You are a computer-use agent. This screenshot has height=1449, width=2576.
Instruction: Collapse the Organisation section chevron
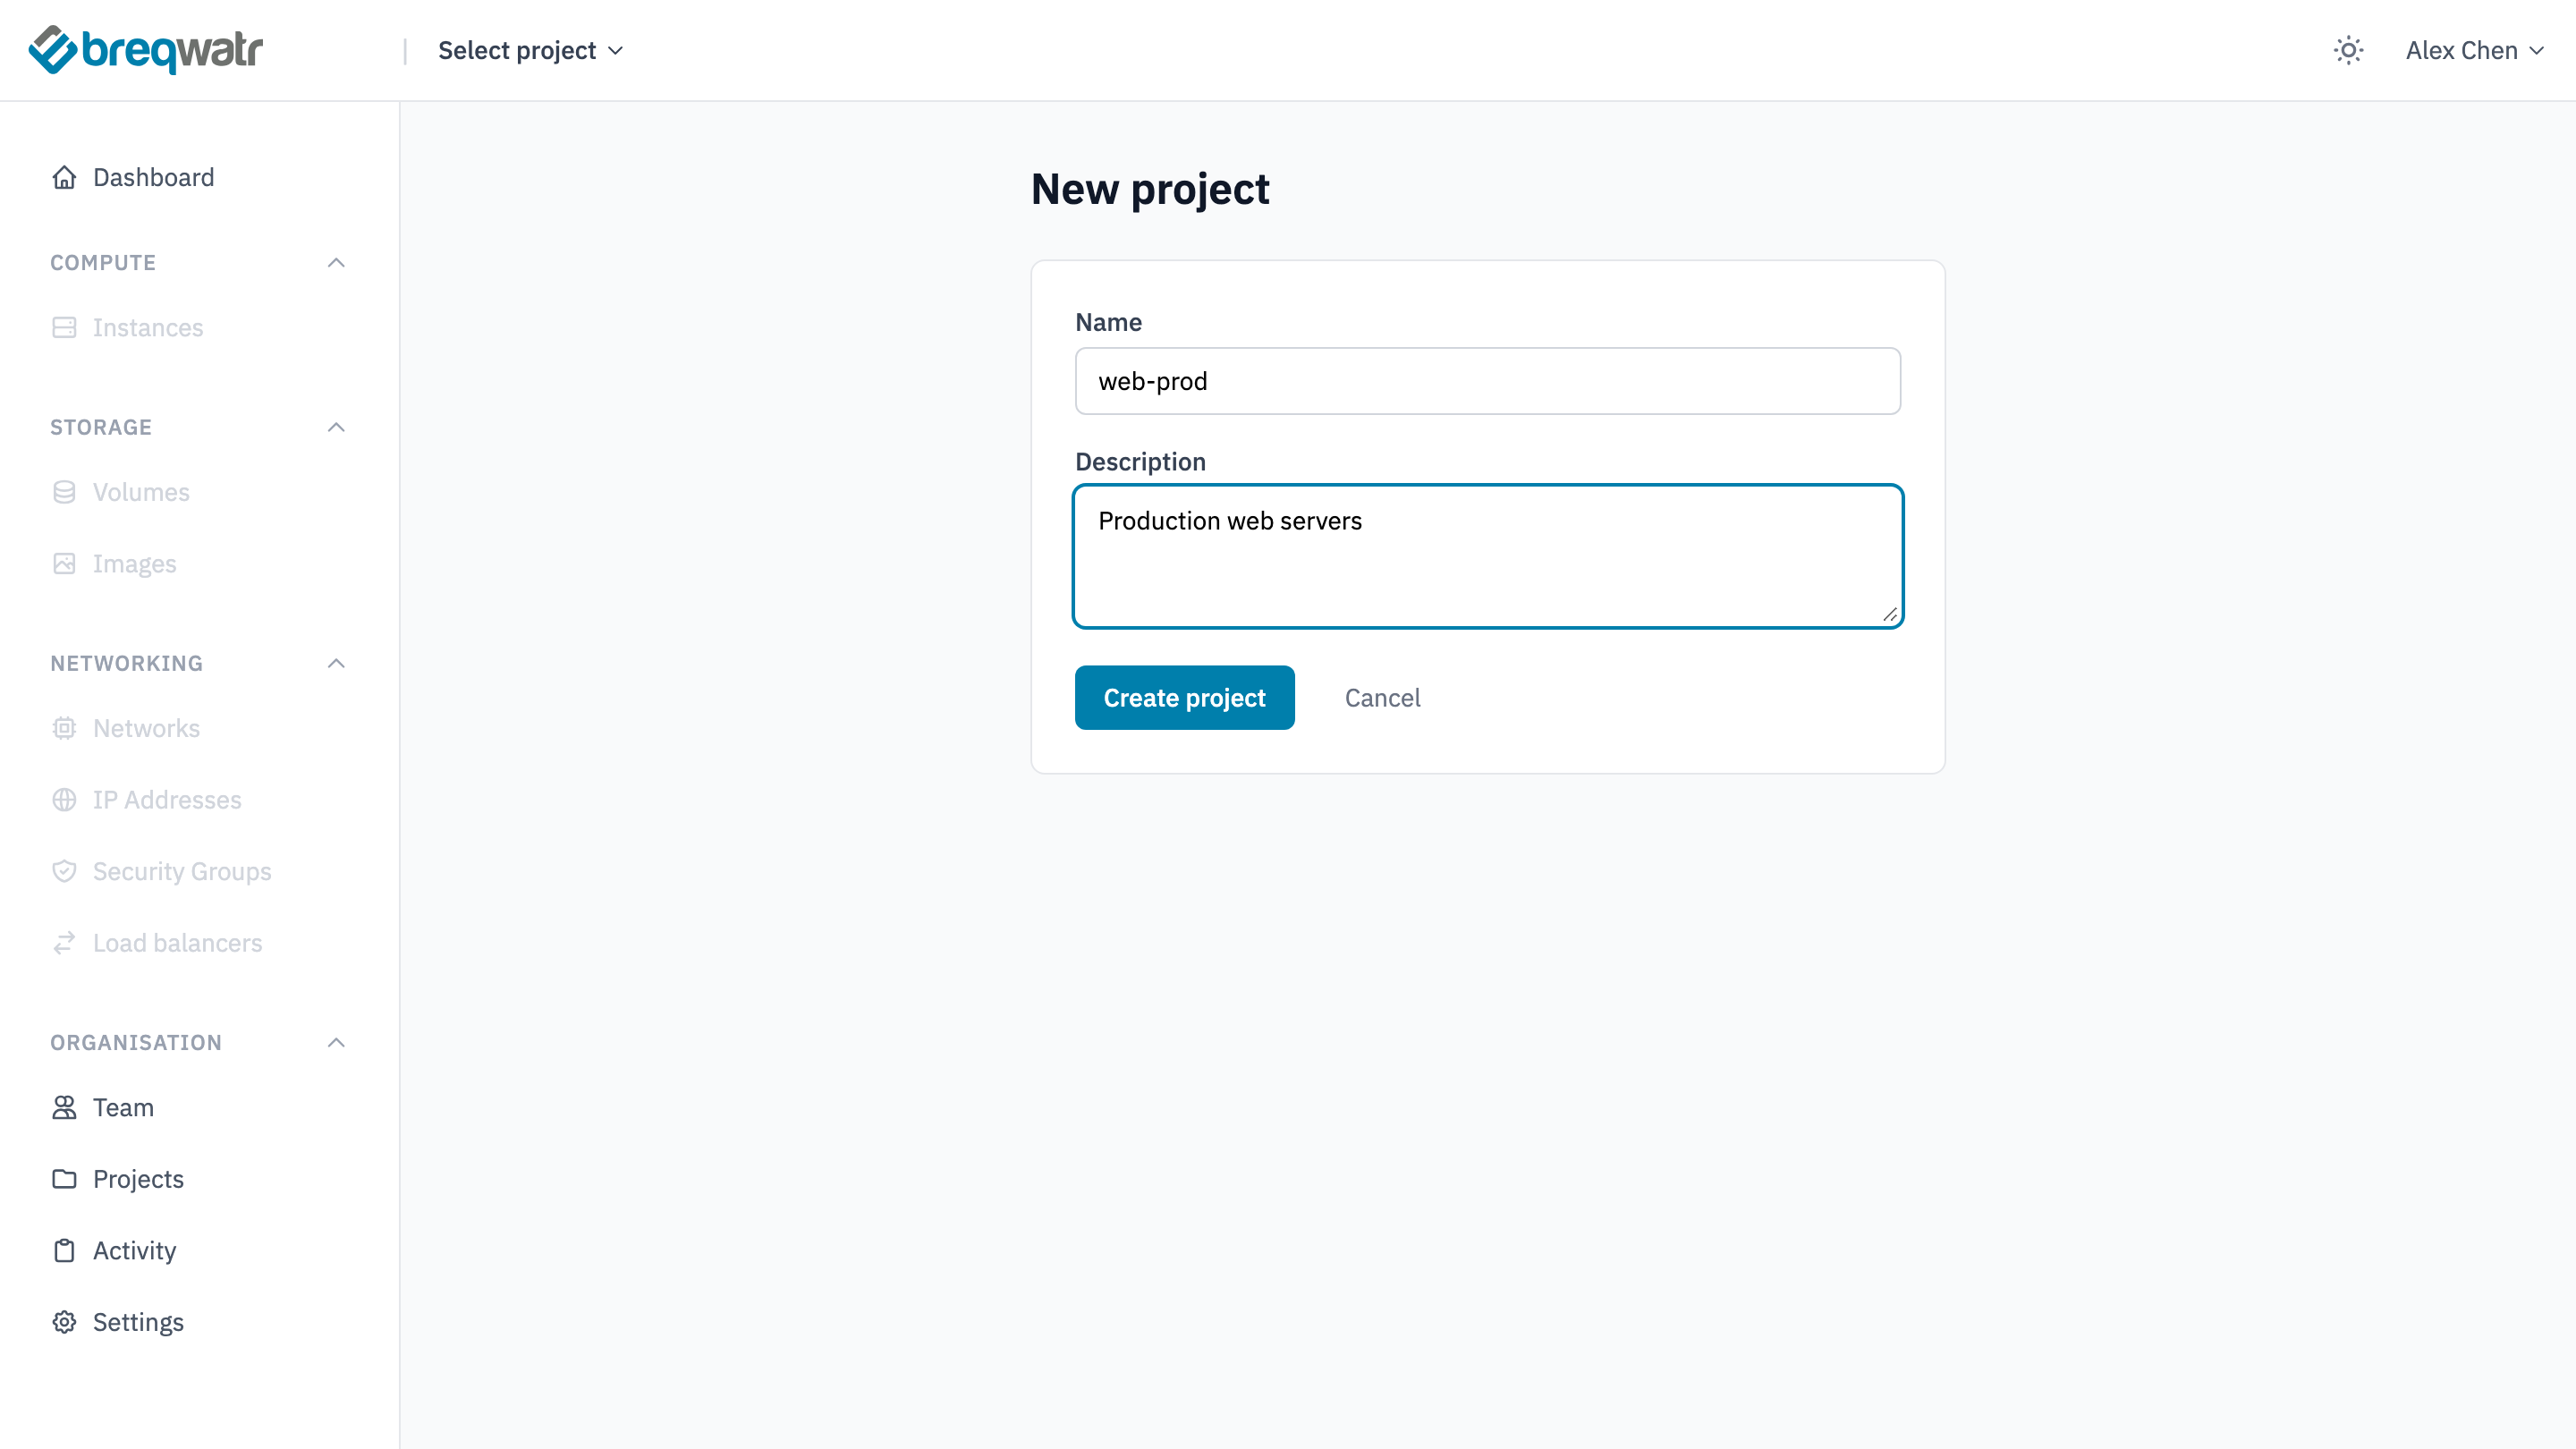coord(336,1042)
